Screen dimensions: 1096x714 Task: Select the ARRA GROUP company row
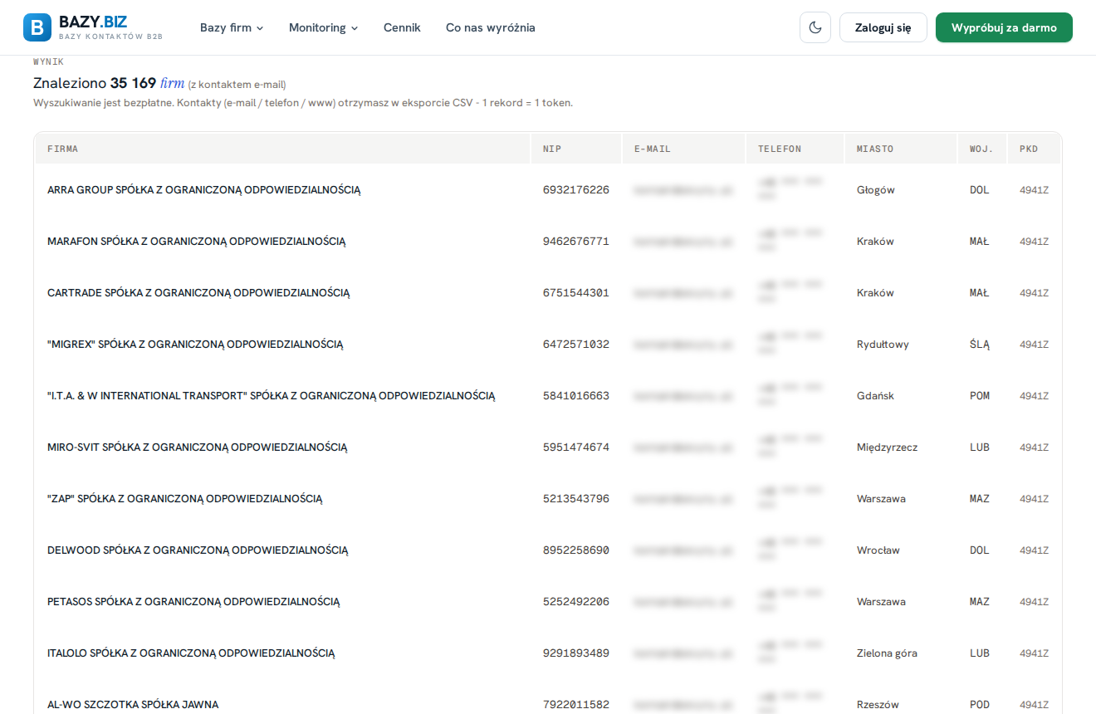[x=548, y=190]
